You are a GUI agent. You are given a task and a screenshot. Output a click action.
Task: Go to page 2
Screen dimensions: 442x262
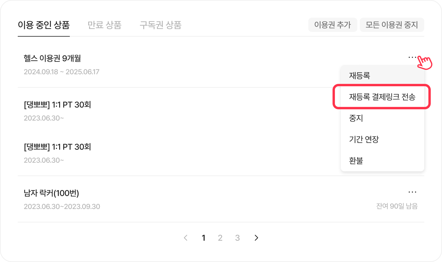click(220, 238)
